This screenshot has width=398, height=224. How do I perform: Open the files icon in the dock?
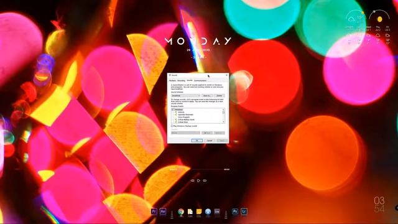[190, 212]
